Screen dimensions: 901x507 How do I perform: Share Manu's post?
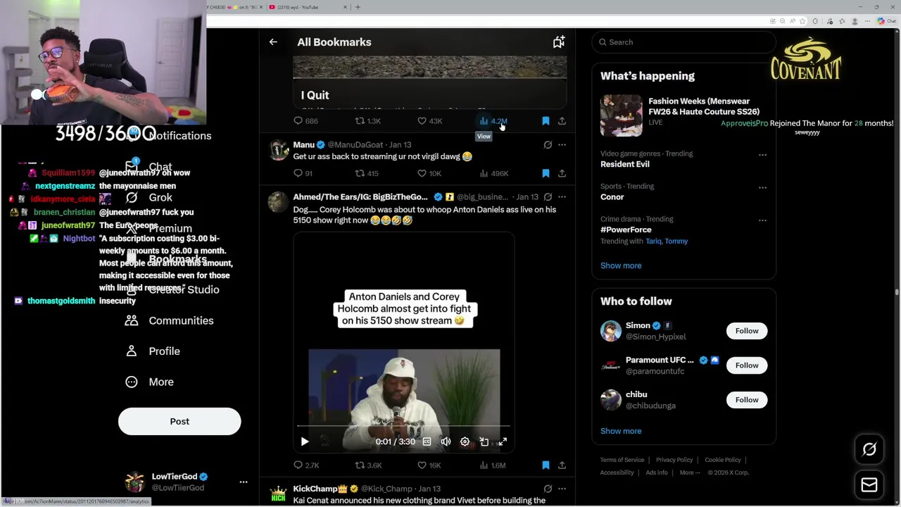point(562,173)
